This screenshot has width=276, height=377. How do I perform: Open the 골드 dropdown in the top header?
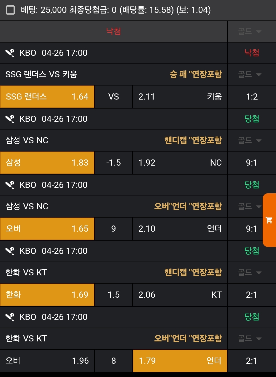[250, 31]
